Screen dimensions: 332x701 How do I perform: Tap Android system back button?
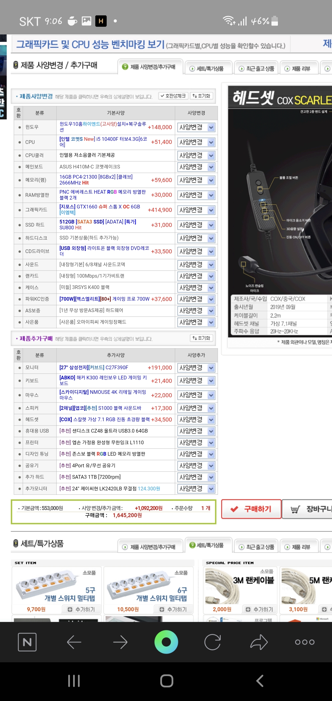point(260,681)
